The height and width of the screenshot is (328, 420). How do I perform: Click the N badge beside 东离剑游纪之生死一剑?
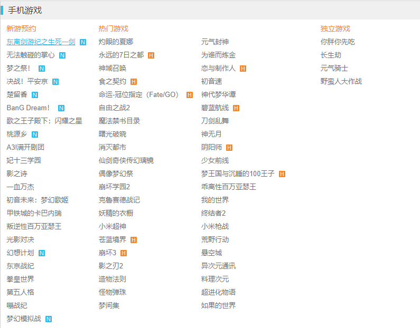(x=83, y=42)
